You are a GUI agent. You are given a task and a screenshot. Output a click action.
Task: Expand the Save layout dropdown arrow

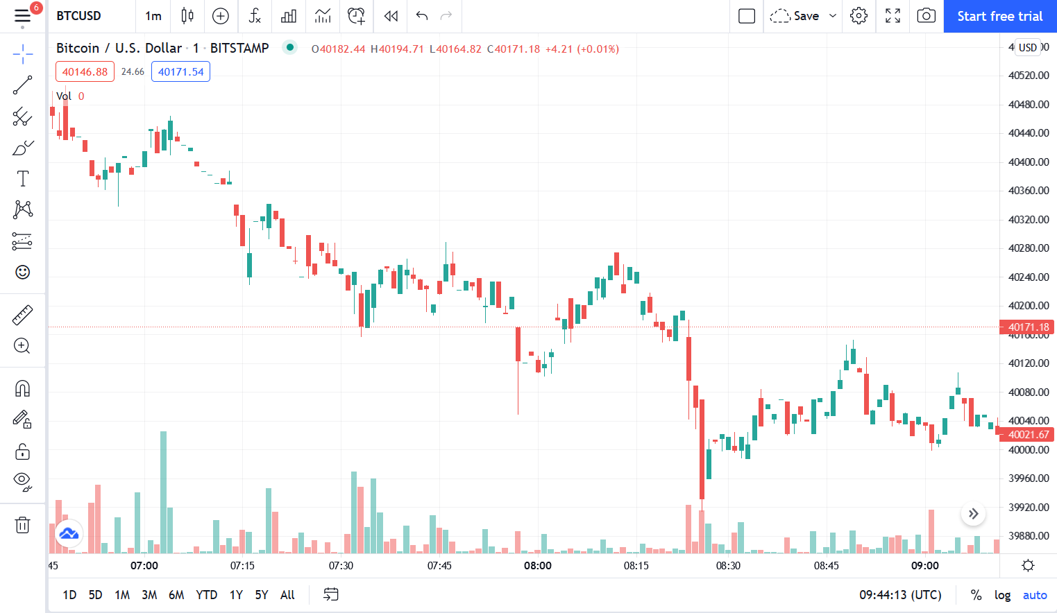(x=833, y=16)
